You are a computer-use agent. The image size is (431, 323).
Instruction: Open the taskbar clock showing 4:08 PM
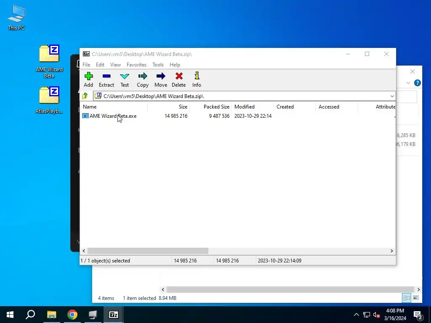(395, 315)
